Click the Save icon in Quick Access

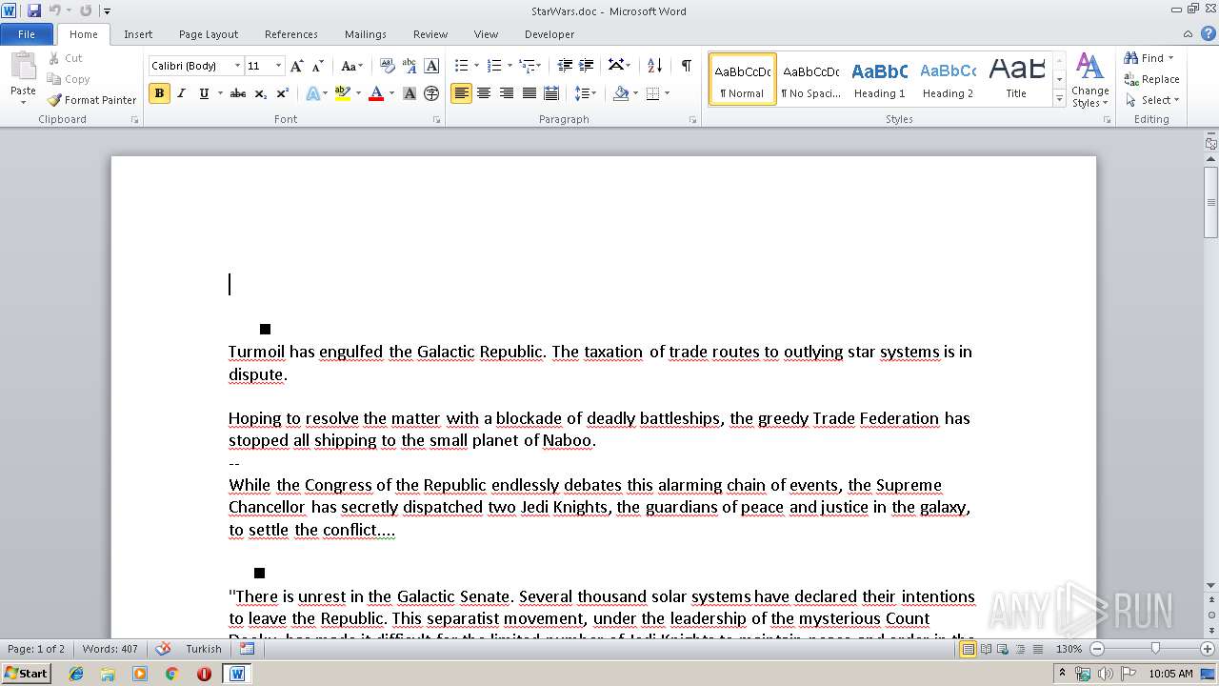pyautogui.click(x=34, y=10)
